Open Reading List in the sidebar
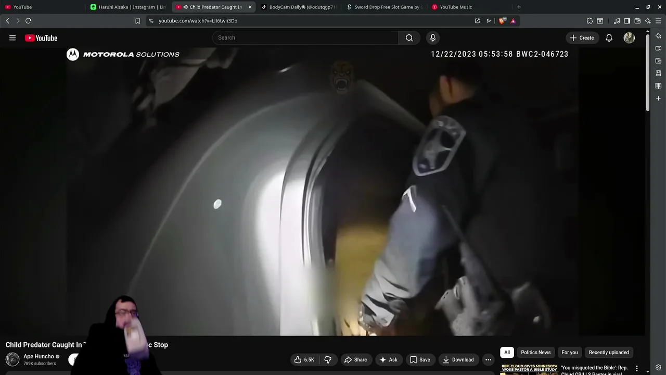Screen dimensions: 666x375 (658, 86)
